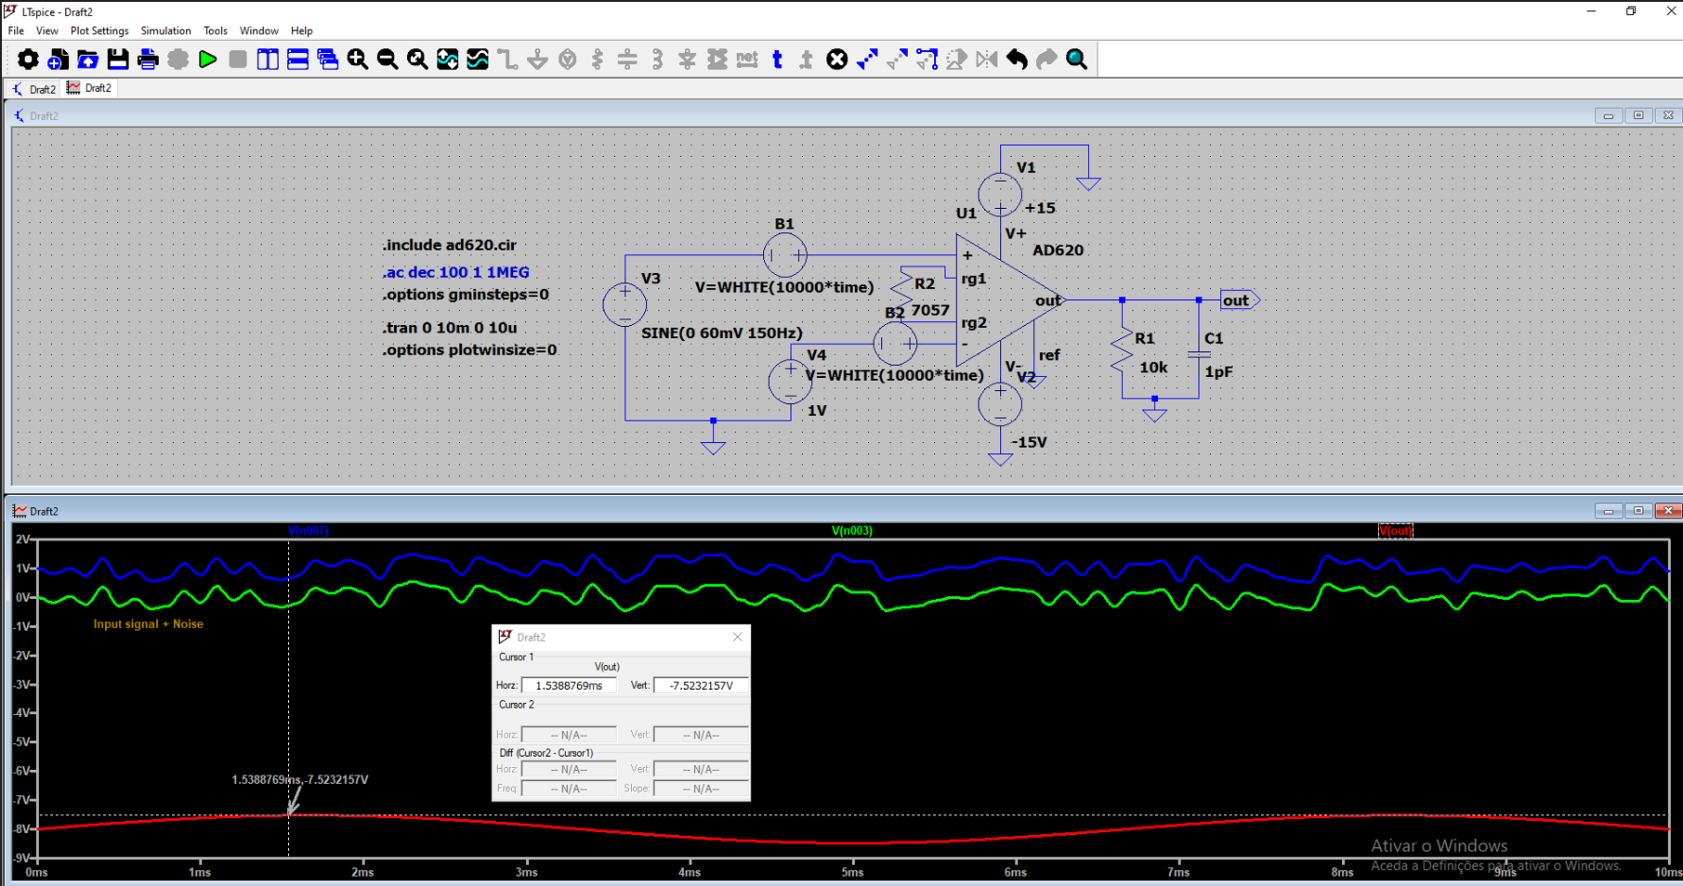Open the Plot Settings menu

(99, 31)
